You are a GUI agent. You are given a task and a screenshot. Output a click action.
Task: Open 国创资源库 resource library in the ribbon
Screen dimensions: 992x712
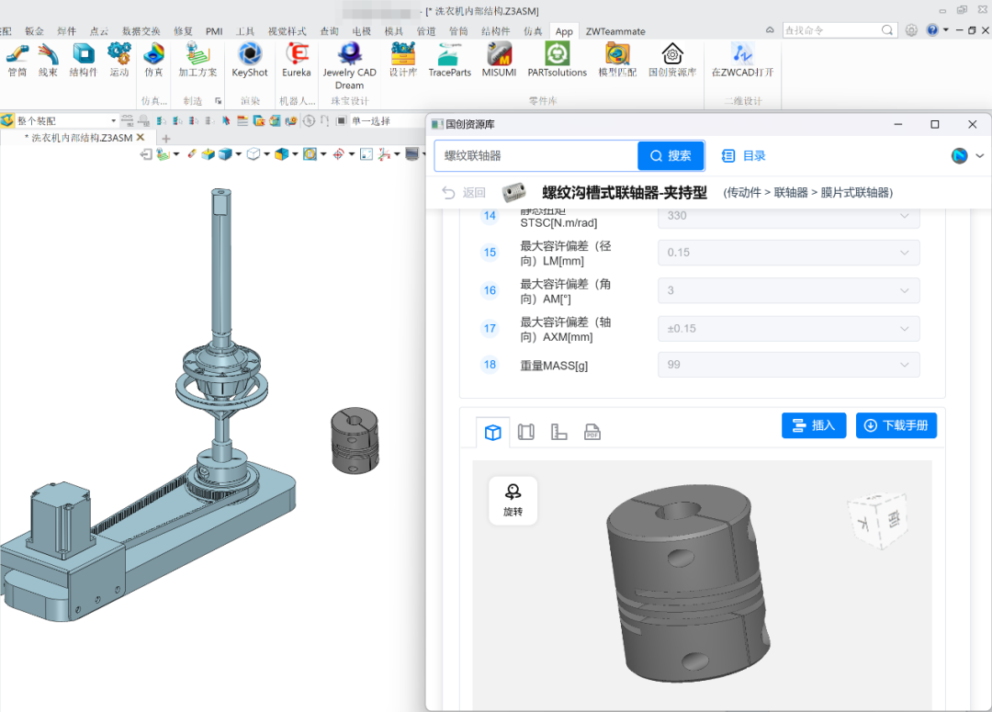(x=671, y=61)
